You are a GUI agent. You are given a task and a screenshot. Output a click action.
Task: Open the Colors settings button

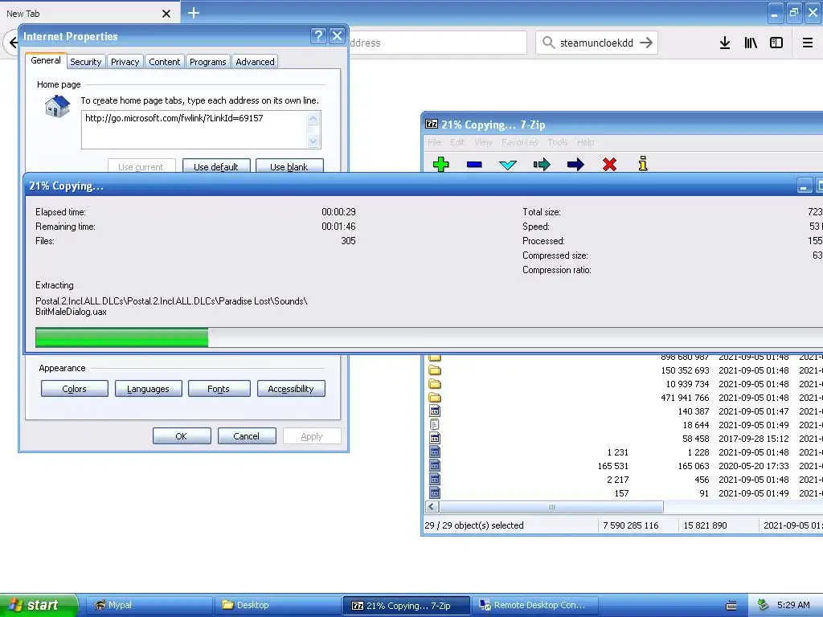coord(74,389)
